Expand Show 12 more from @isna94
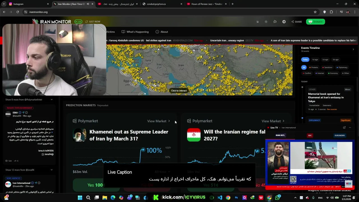359x202 pixels. click(29, 170)
